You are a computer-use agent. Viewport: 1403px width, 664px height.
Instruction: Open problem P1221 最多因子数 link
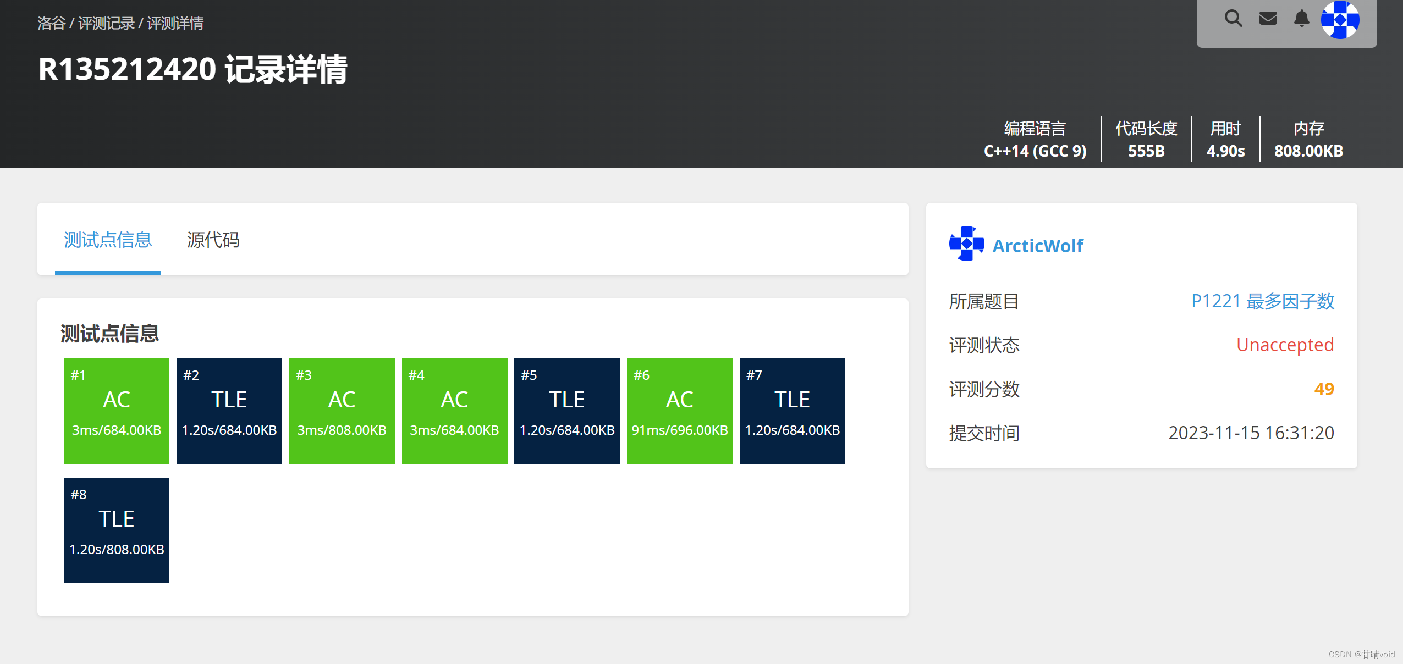(1263, 301)
